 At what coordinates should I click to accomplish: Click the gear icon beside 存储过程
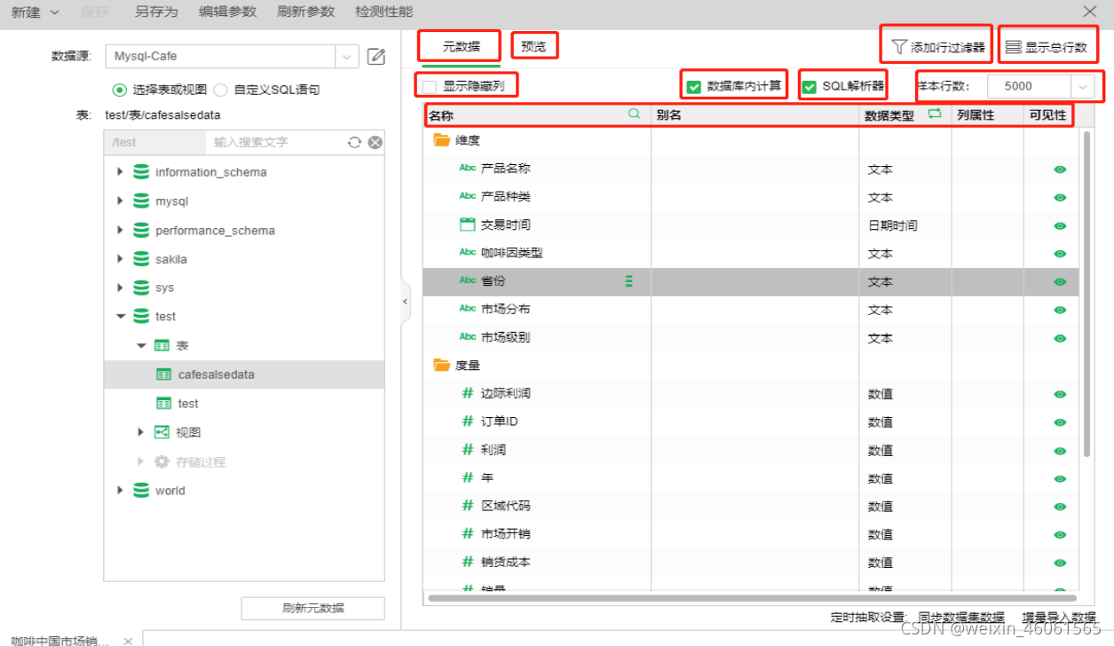[162, 461]
